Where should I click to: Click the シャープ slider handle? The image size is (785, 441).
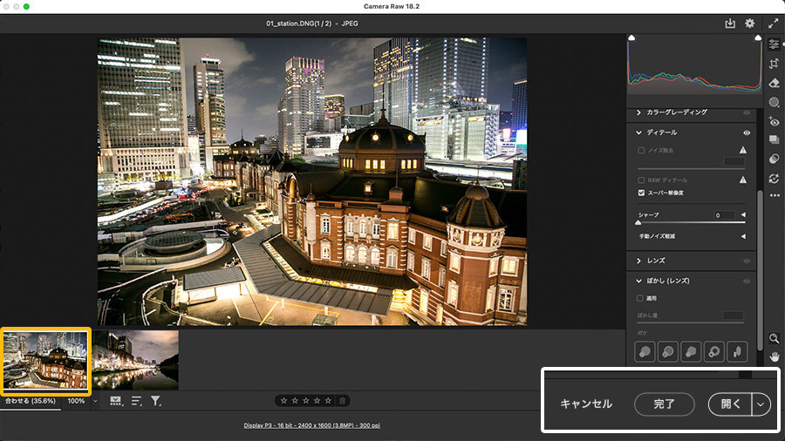pyautogui.click(x=638, y=222)
